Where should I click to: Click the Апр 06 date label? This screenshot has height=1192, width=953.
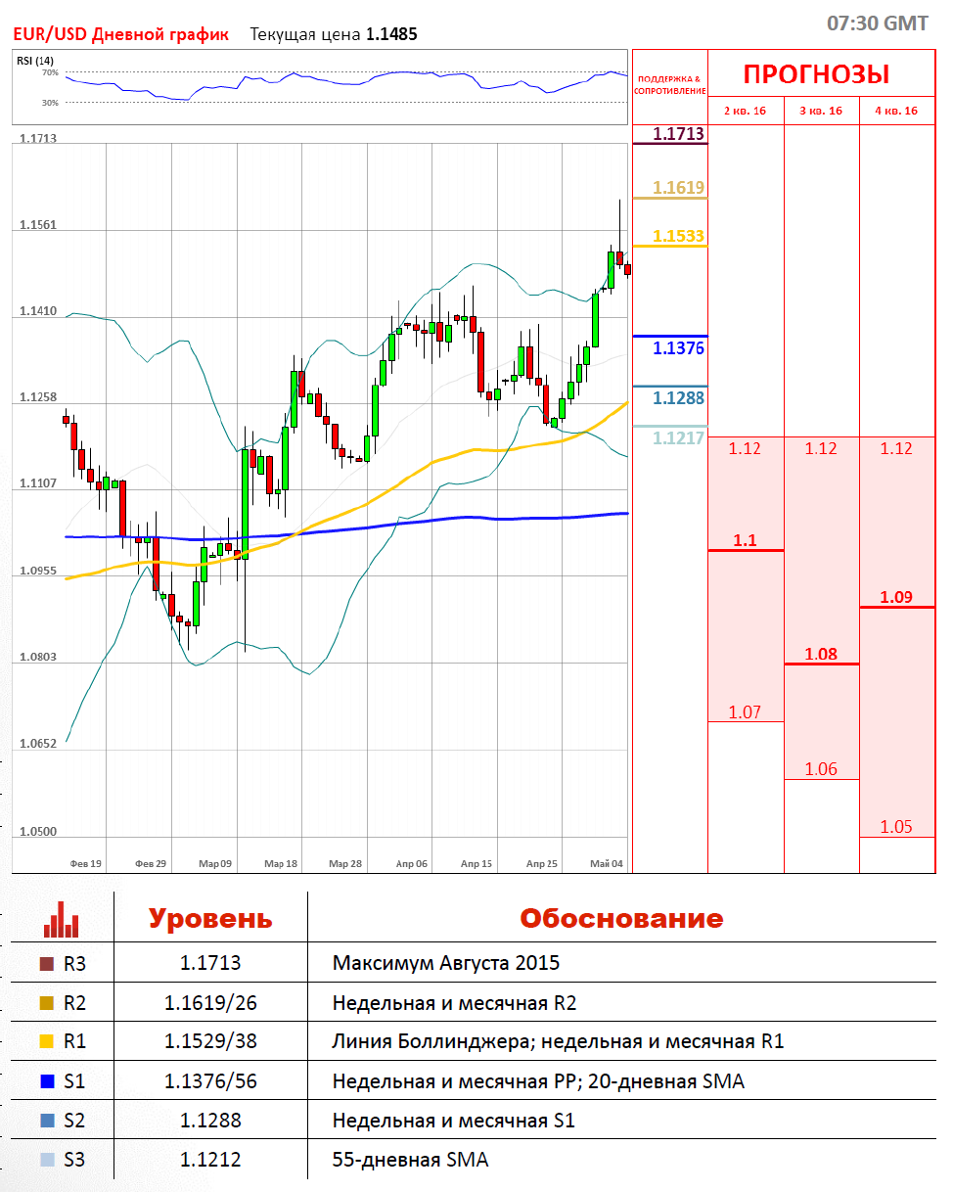411,864
